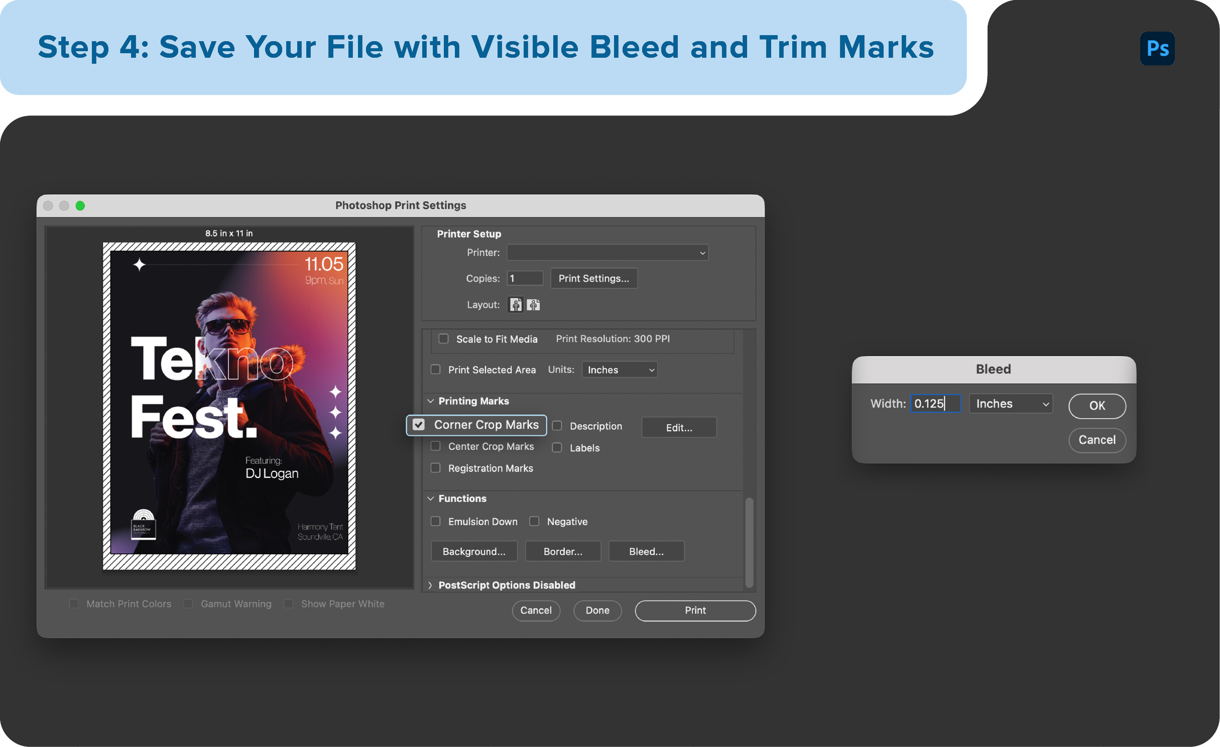Click the Photoshop Ps badge
The image size is (1220, 747).
tap(1157, 48)
